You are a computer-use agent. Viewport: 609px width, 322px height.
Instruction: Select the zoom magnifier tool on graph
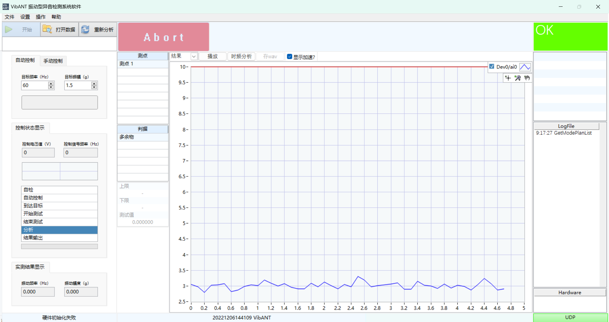click(x=518, y=78)
